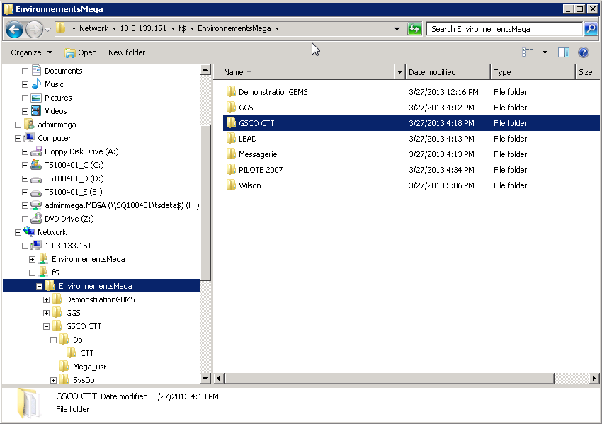Open the view options dropdown arrow
This screenshot has width=602, height=424.
[x=545, y=52]
